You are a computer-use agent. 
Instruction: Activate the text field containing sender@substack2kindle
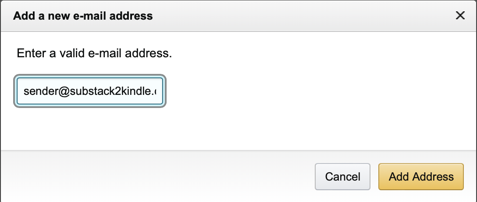[90, 91]
